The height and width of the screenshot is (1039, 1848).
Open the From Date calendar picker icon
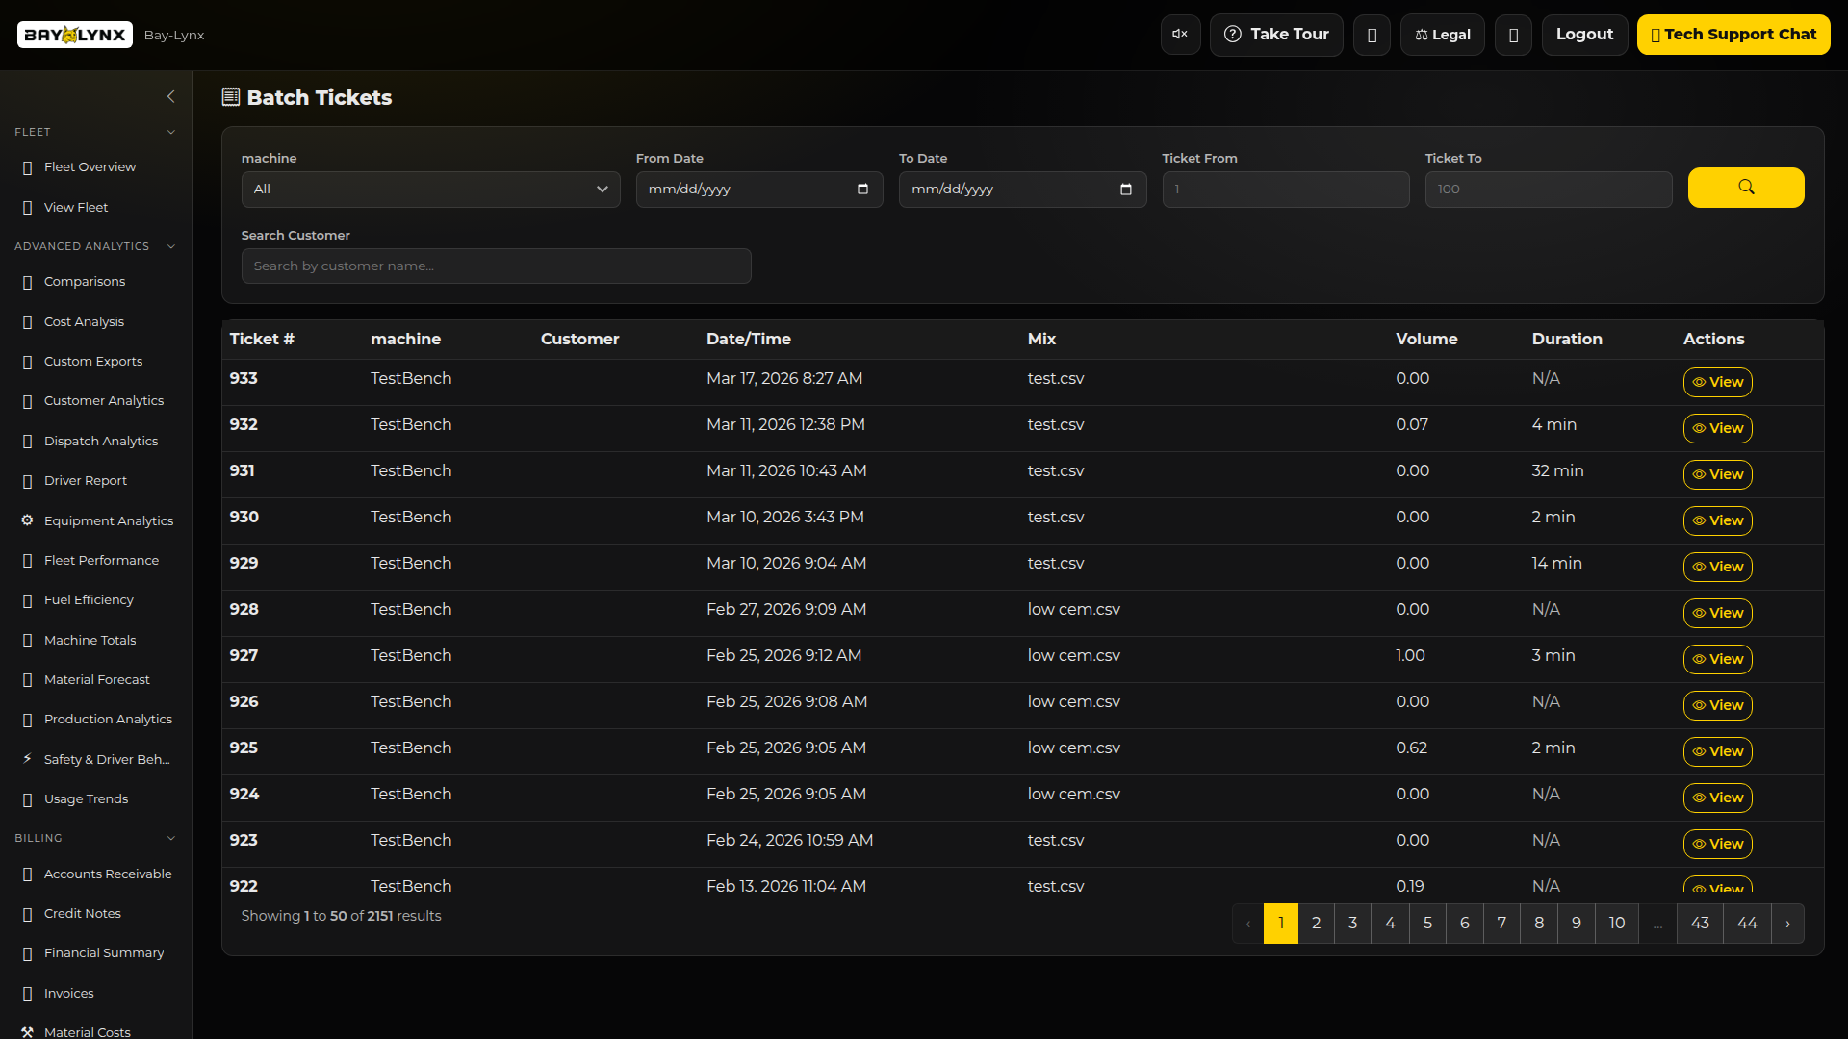point(862,190)
